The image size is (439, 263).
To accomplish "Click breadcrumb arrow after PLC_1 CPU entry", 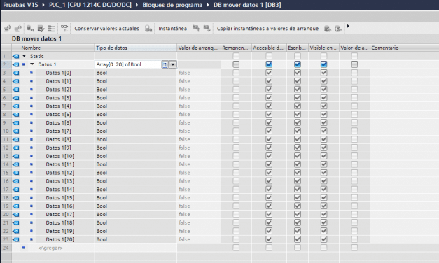I will [x=137, y=5].
